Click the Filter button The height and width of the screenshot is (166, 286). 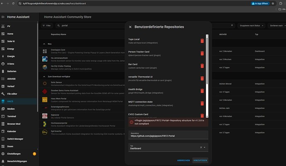coord(47,26)
